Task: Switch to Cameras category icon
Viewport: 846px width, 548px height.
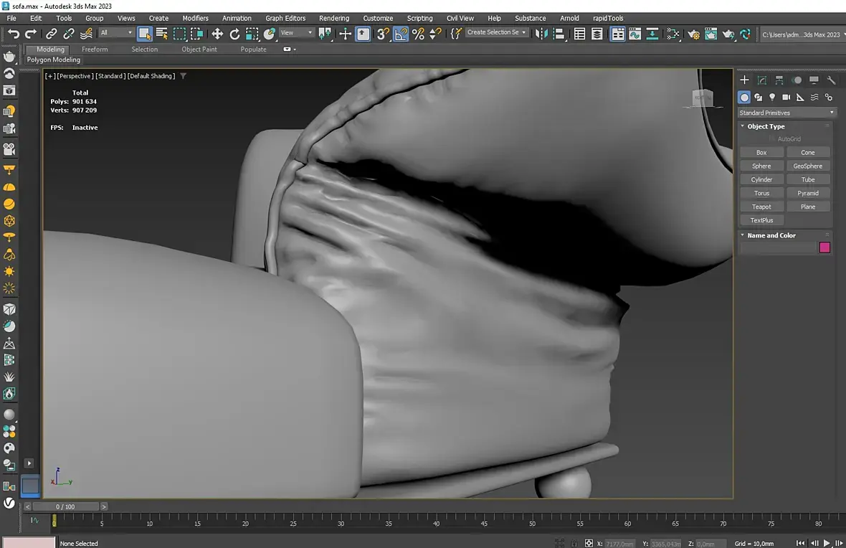Action: click(x=786, y=97)
